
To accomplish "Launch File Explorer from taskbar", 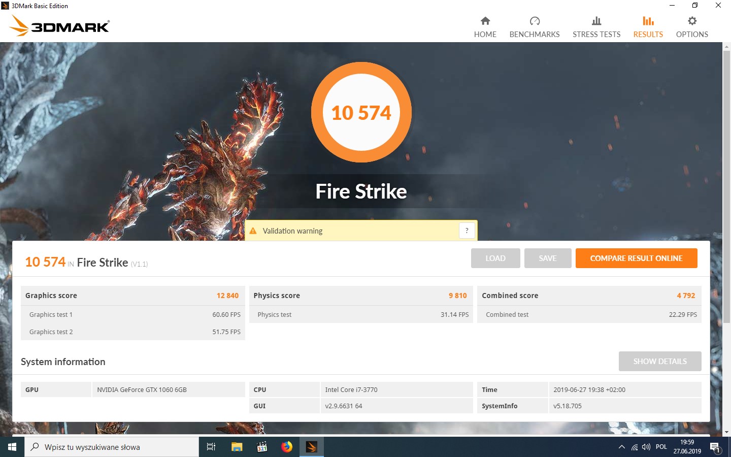I will (237, 447).
